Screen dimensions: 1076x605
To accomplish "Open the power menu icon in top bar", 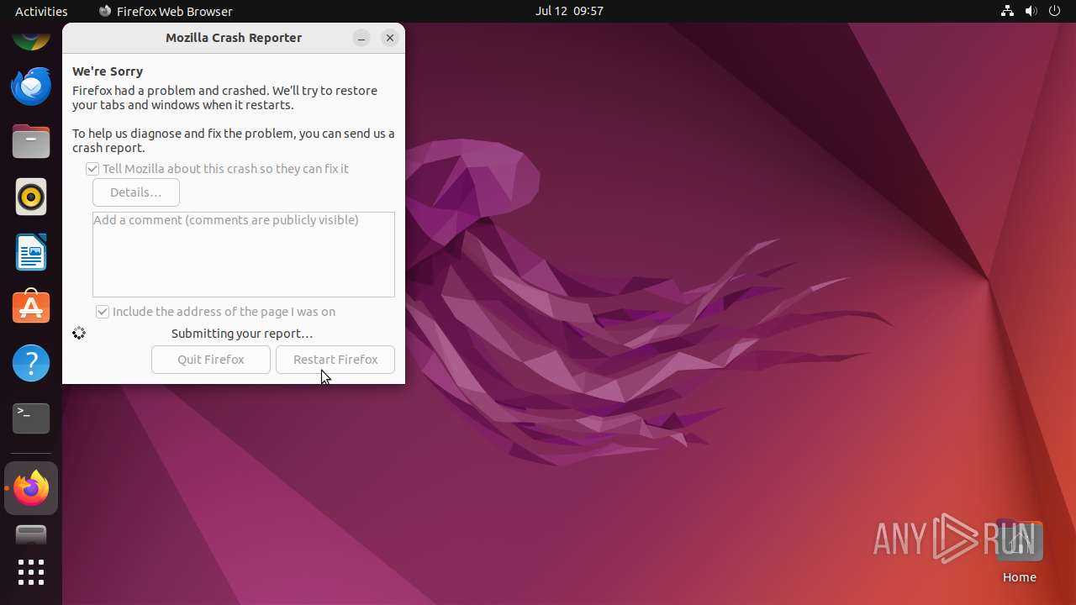I will point(1055,11).
